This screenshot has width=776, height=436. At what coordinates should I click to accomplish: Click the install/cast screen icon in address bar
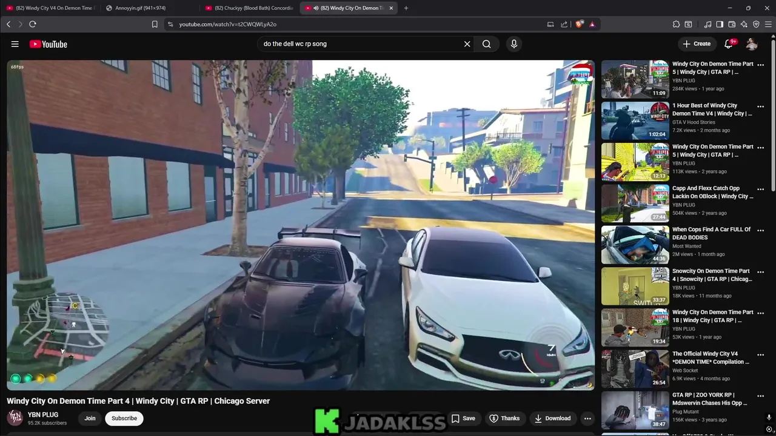point(550,24)
